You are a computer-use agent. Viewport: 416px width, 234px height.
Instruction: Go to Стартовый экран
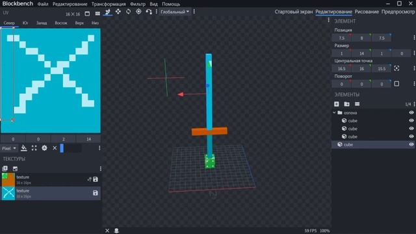point(293,12)
